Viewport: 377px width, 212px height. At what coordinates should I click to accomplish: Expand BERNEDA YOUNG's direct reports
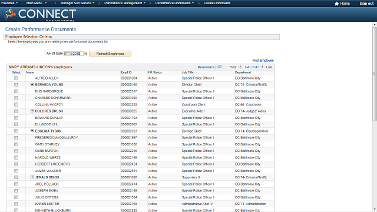point(32,85)
